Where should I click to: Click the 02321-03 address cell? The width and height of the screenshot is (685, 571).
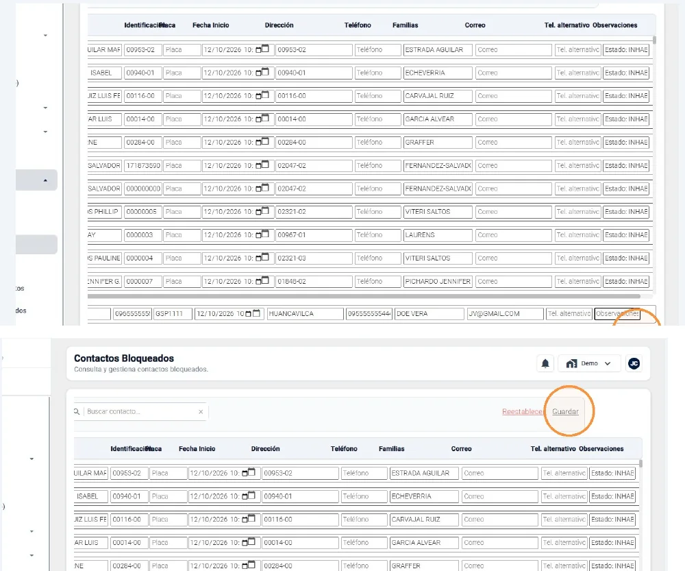pyautogui.click(x=314, y=258)
